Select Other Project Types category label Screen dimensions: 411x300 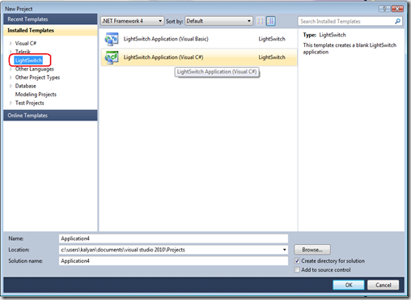pos(37,78)
